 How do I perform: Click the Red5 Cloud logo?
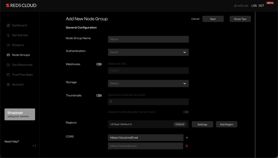click(21, 5)
